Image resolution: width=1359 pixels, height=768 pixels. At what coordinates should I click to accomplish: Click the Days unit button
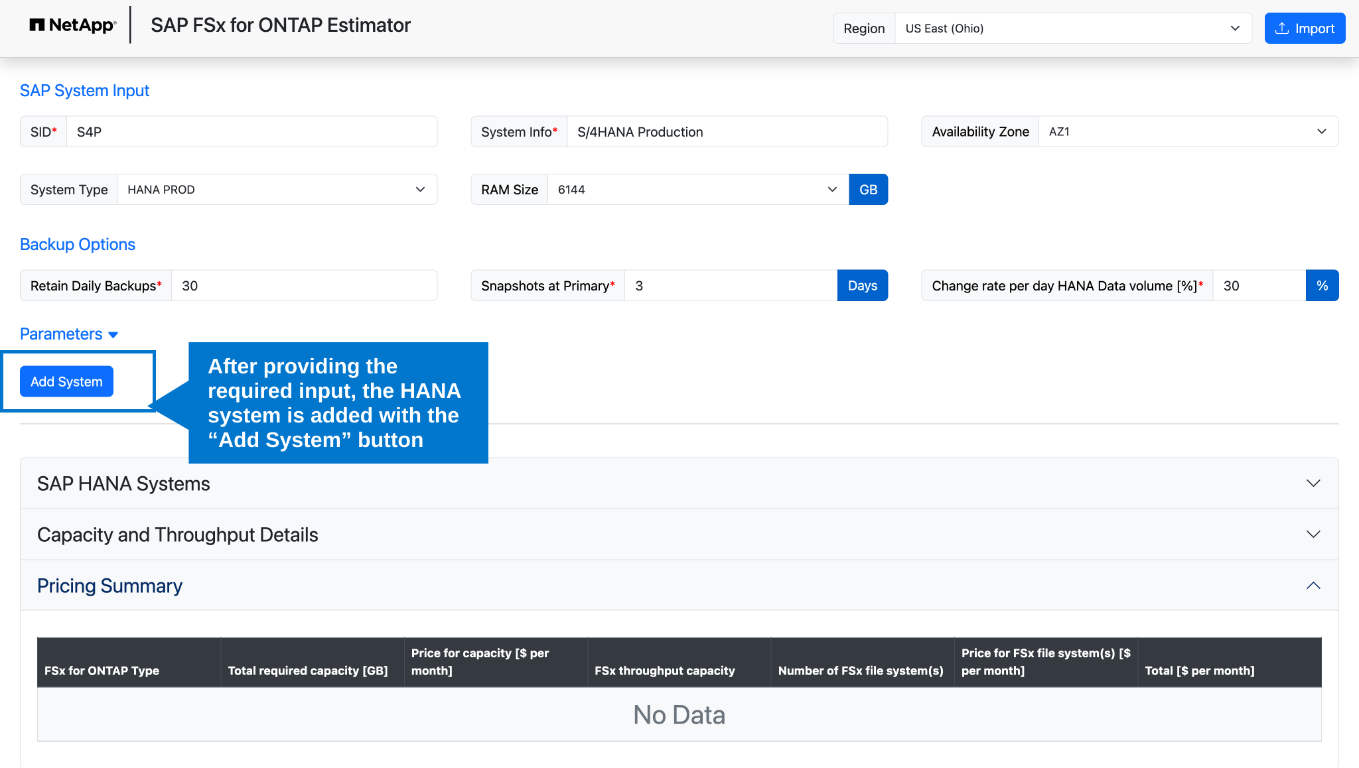click(x=862, y=285)
